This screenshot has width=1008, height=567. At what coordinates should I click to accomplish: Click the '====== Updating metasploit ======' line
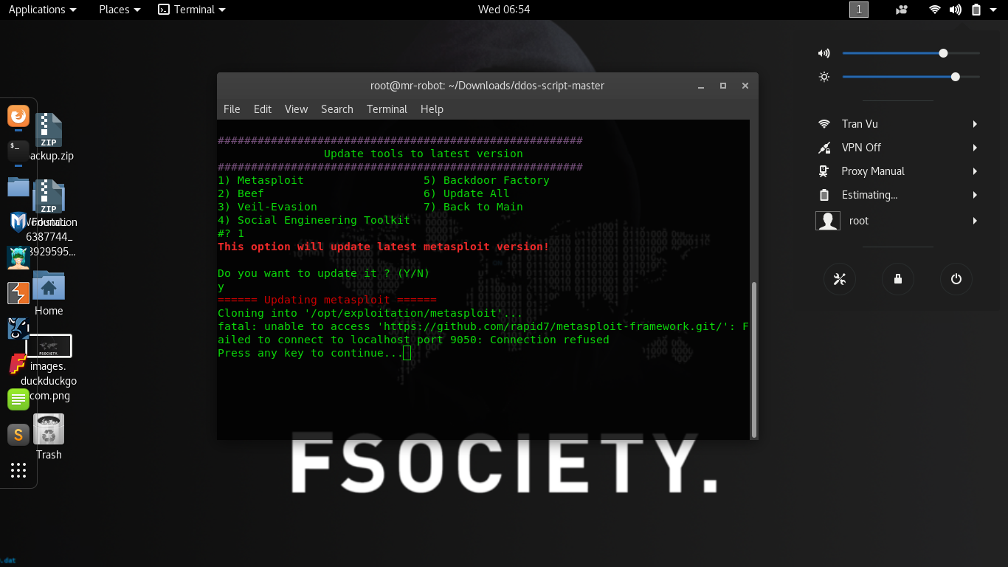point(327,300)
